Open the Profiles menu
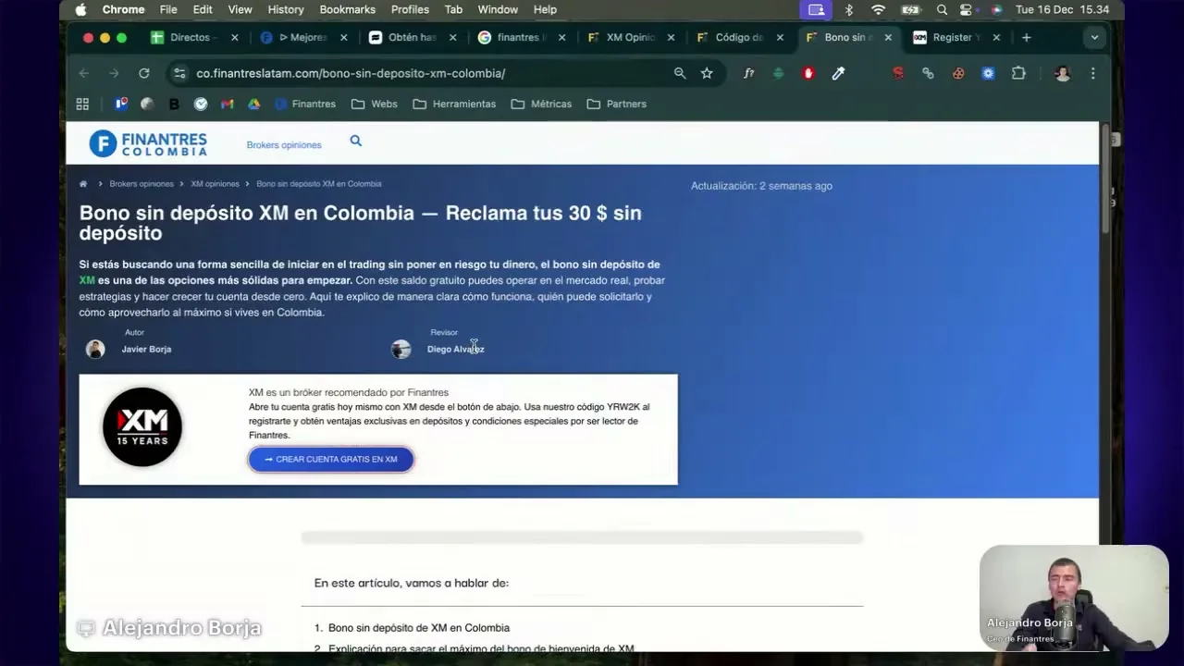This screenshot has height=666, width=1184. point(410,9)
